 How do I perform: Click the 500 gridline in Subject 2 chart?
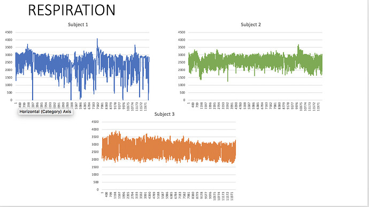[x=255, y=92]
